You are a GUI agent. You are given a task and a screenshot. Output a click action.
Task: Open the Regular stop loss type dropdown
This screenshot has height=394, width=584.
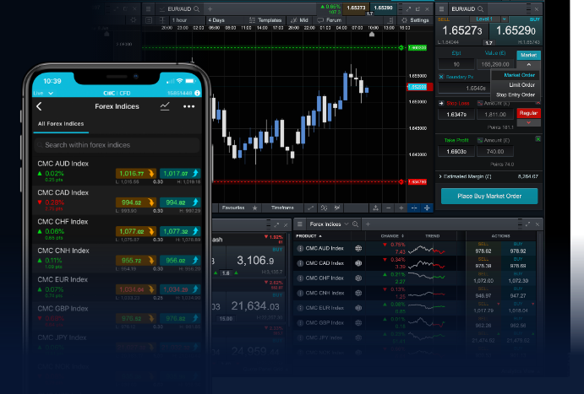(528, 113)
